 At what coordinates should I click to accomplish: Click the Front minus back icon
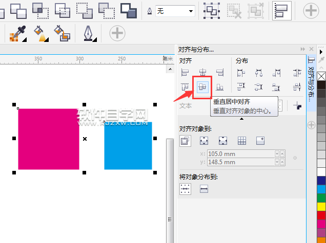pos(85,11)
